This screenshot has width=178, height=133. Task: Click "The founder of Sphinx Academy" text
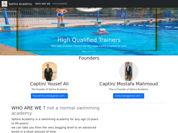point(49,89)
